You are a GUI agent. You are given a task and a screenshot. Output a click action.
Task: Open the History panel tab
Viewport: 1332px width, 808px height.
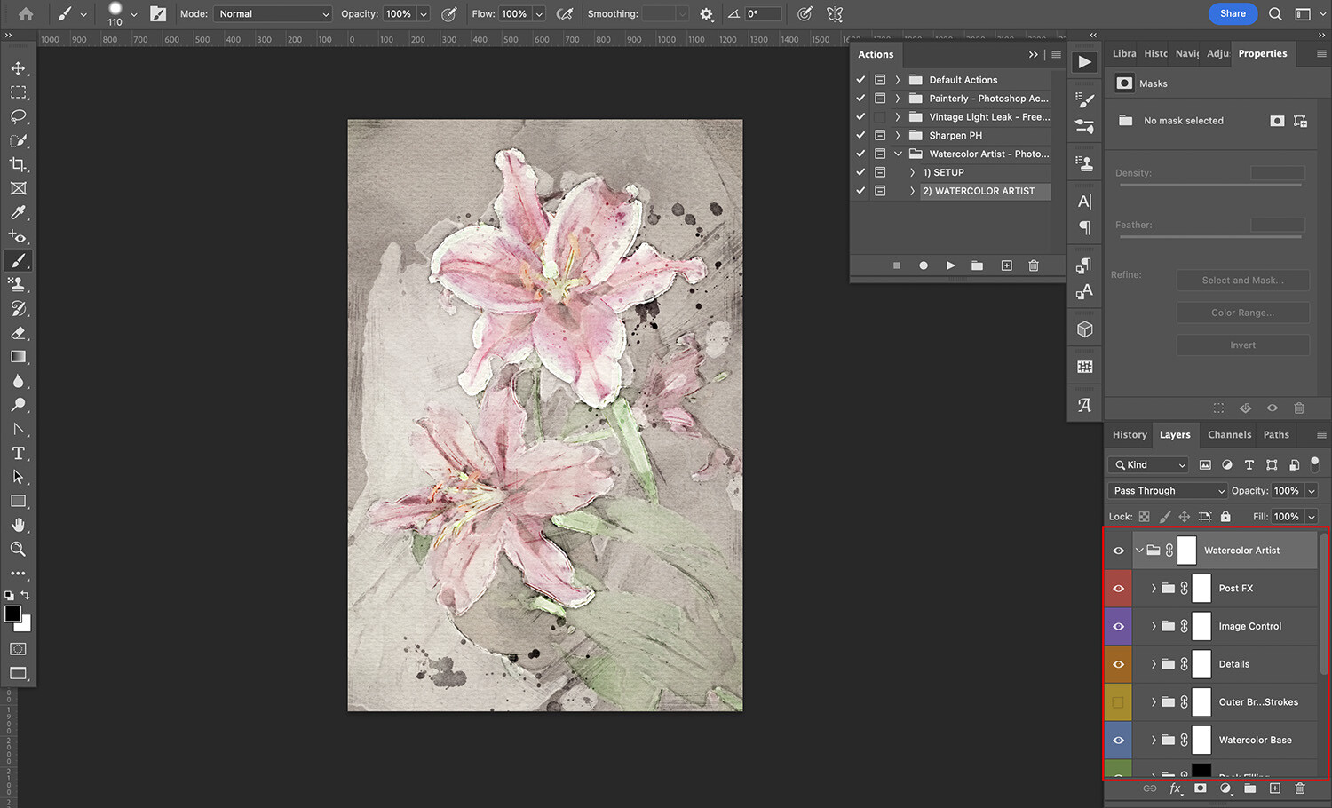(1129, 434)
